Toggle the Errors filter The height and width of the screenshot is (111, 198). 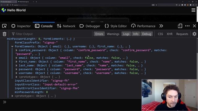coord(99,34)
